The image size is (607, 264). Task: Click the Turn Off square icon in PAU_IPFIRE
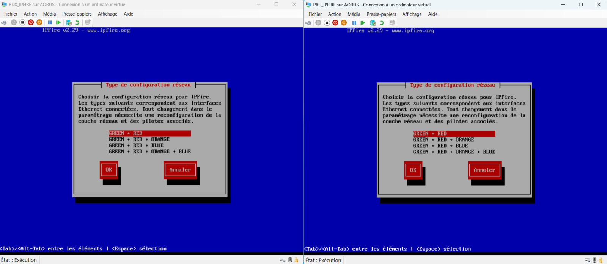[x=327, y=23]
